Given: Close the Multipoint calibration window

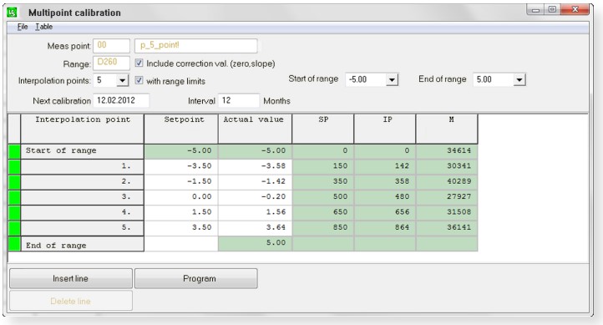Looking at the screenshot, I should click(575, 10).
